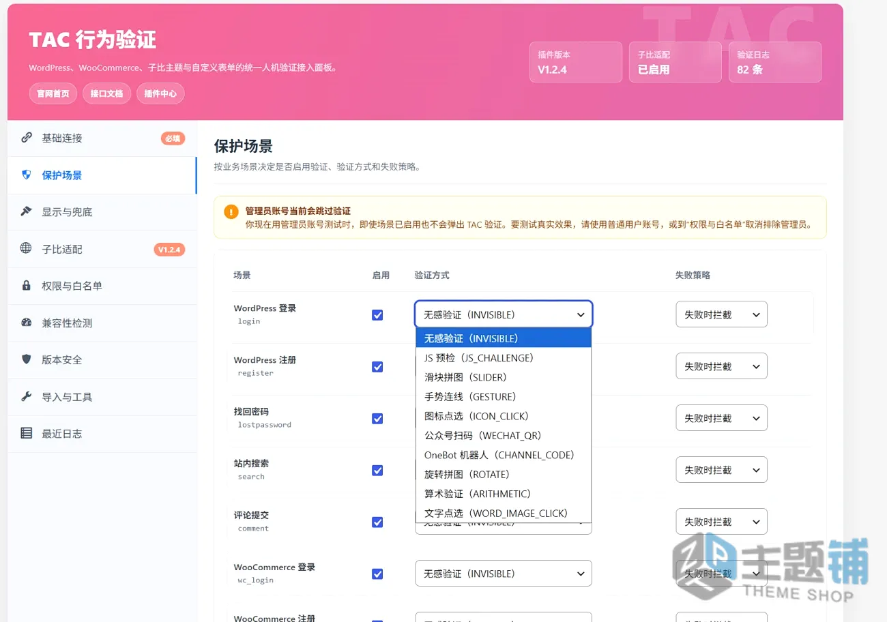Image resolution: width=887 pixels, height=622 pixels.
Task: Switch to 子比适配 sidebar tab
Action: tap(102, 249)
